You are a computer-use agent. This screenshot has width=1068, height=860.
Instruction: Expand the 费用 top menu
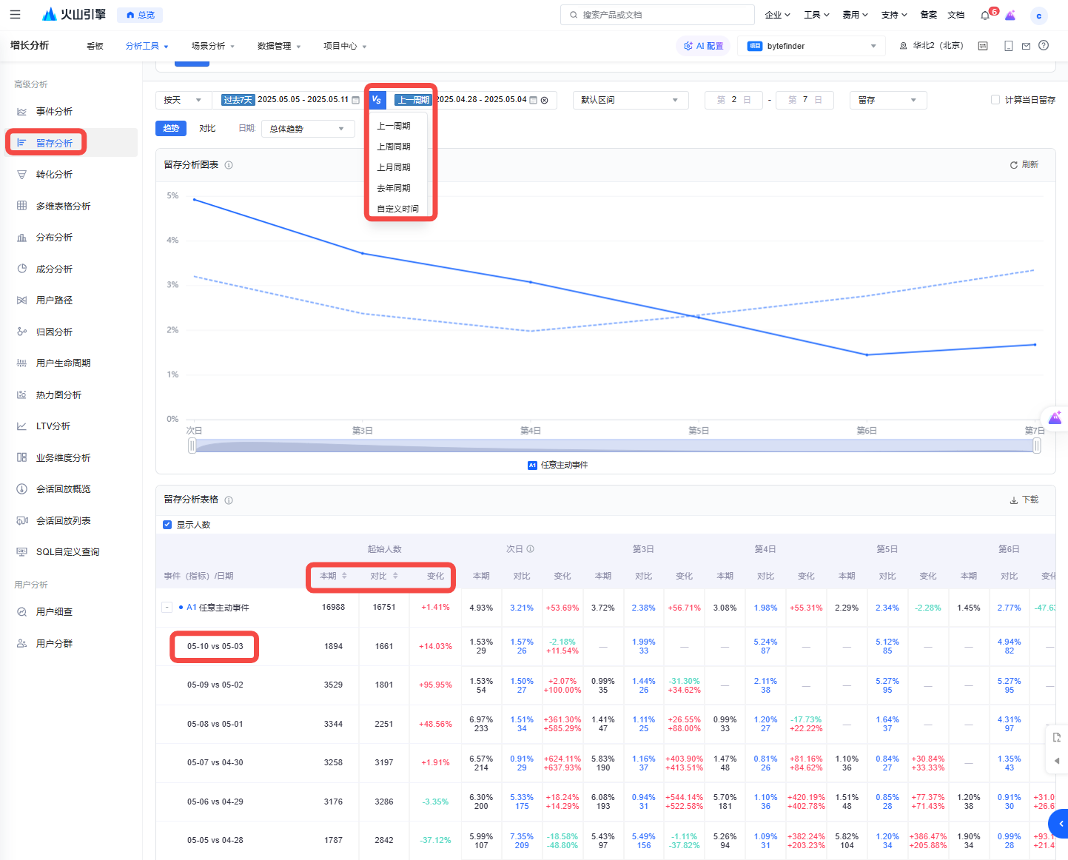[855, 15]
